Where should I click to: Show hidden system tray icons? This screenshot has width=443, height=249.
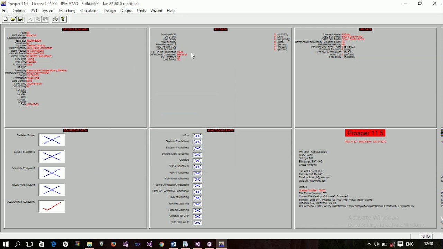369,244
